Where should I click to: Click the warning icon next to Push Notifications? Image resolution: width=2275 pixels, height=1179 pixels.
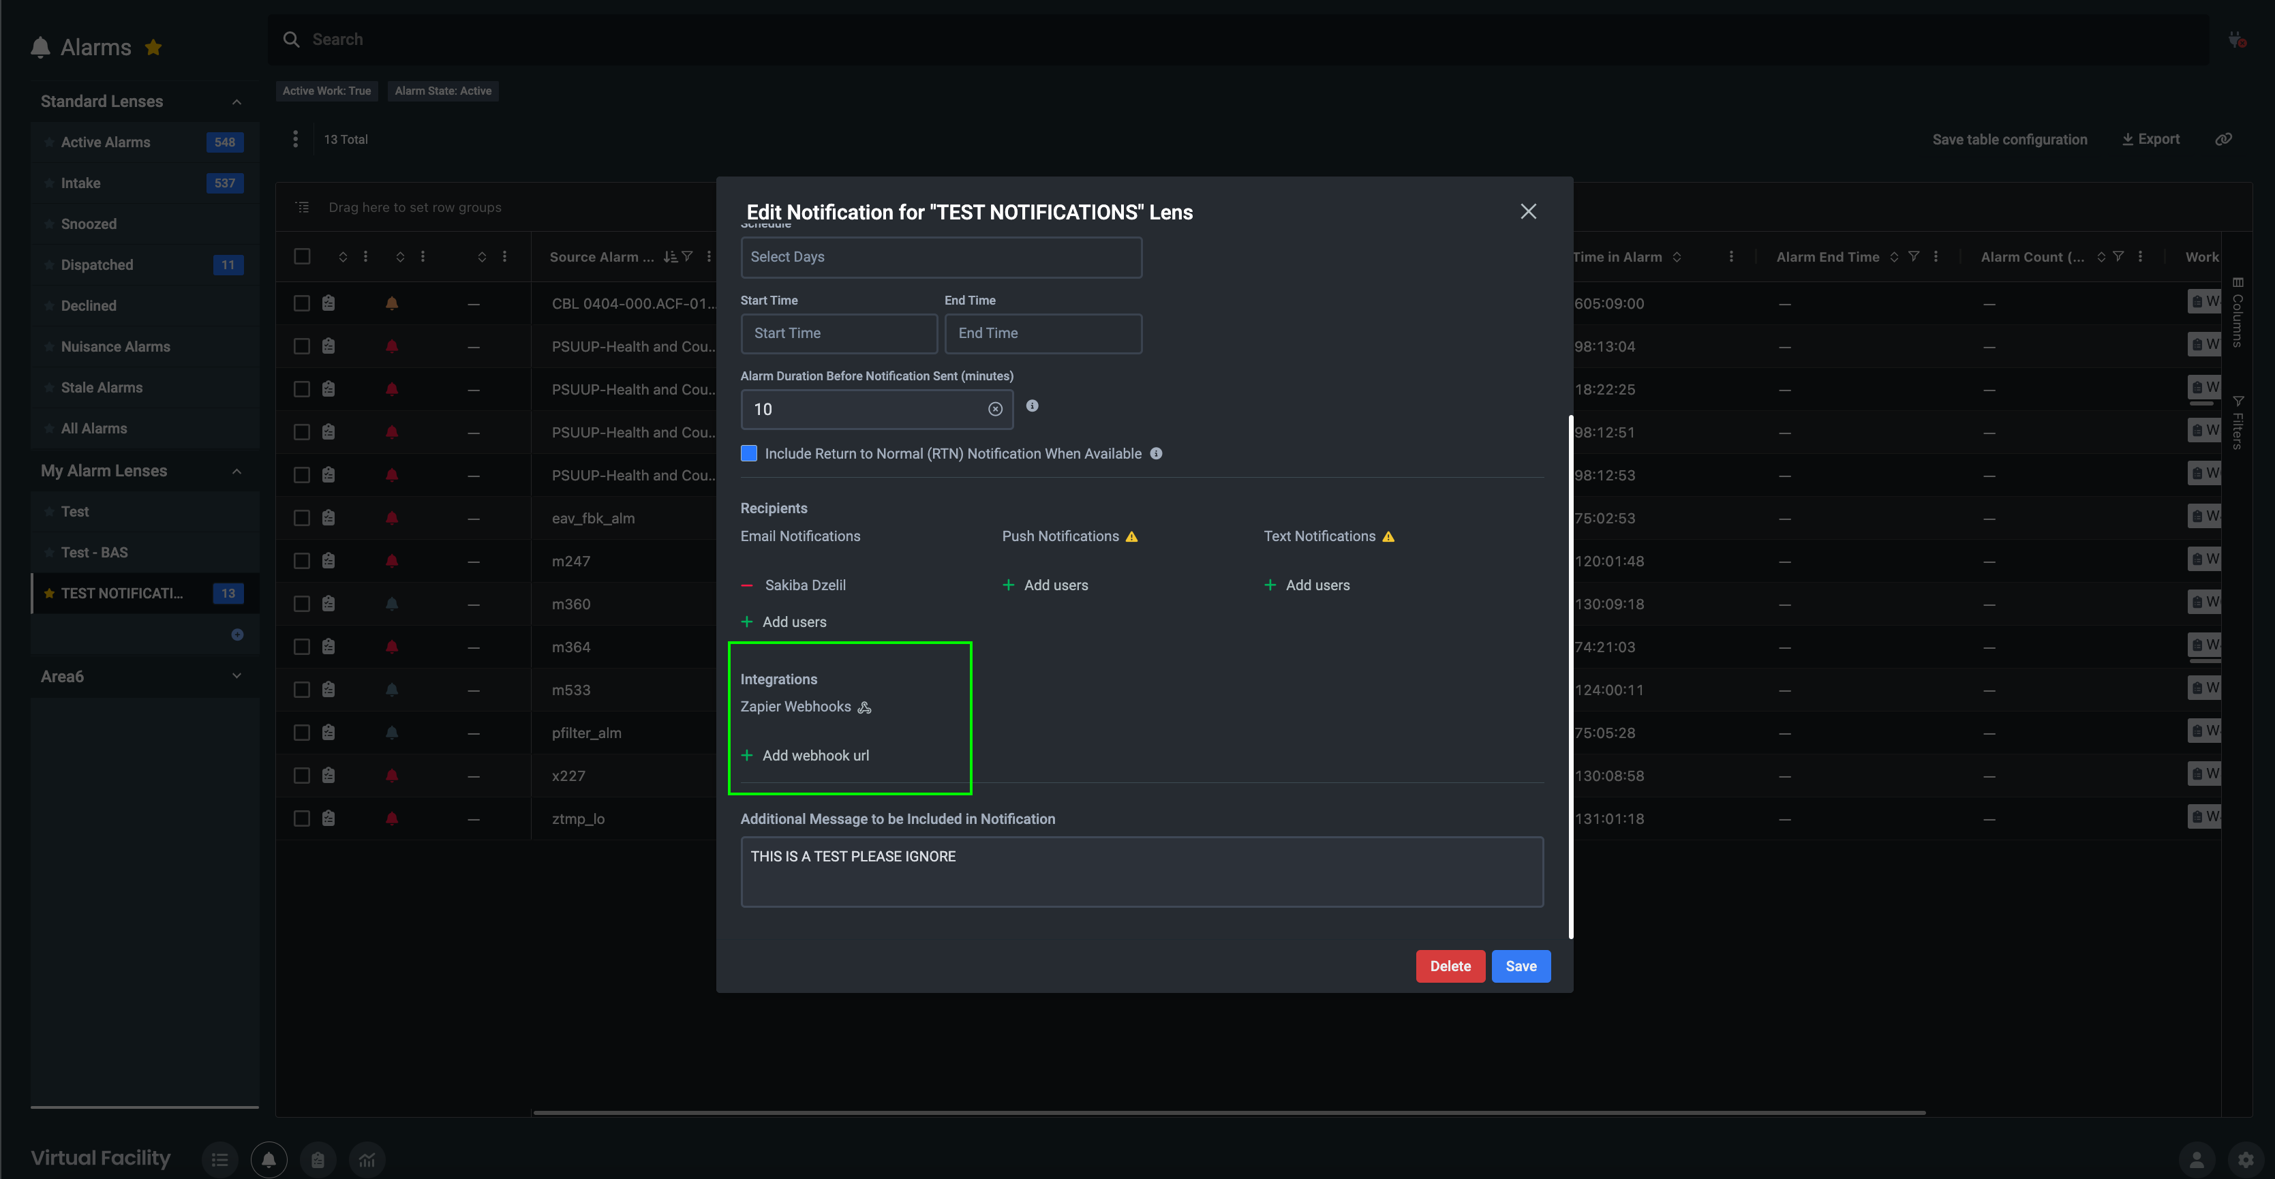[1131, 537]
